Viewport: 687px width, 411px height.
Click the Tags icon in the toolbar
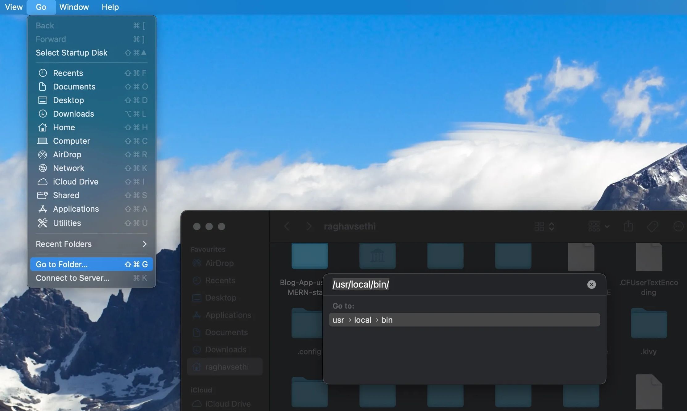(x=653, y=226)
